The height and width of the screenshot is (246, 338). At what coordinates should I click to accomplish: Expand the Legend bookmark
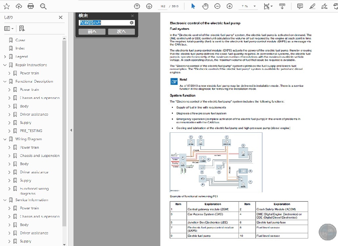[x=5, y=57]
